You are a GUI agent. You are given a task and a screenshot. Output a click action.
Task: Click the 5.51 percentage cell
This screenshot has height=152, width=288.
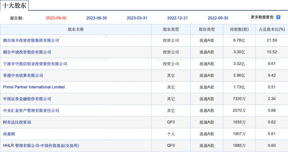coord(272,87)
